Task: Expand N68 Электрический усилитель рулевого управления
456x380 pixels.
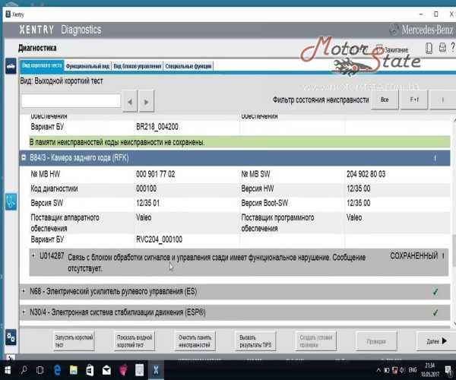Action: click(x=24, y=291)
